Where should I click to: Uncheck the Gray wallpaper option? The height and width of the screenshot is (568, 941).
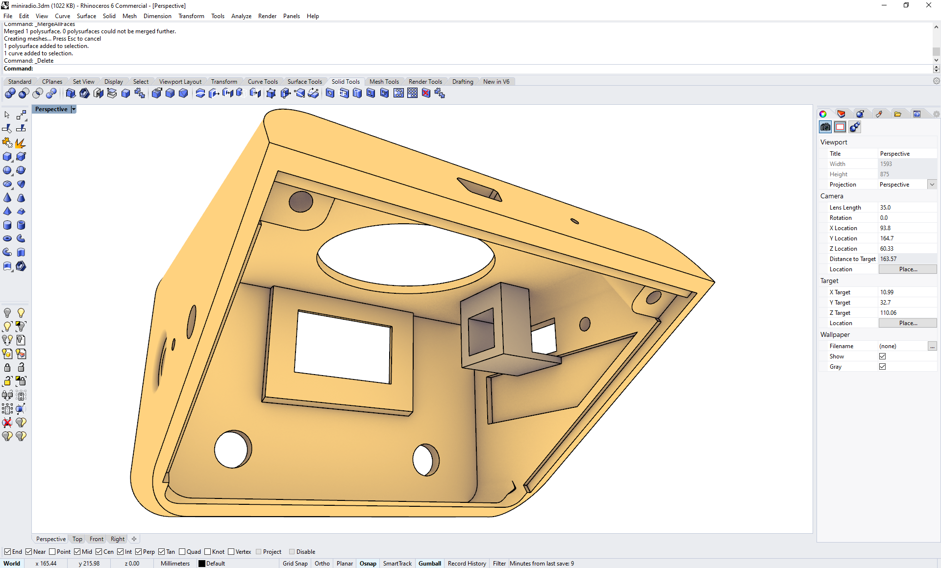883,366
